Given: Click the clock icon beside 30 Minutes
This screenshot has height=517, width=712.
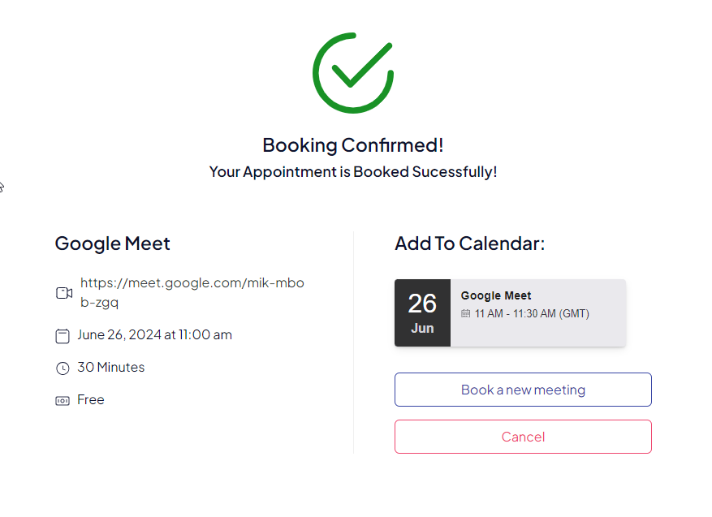Looking at the screenshot, I should (63, 367).
